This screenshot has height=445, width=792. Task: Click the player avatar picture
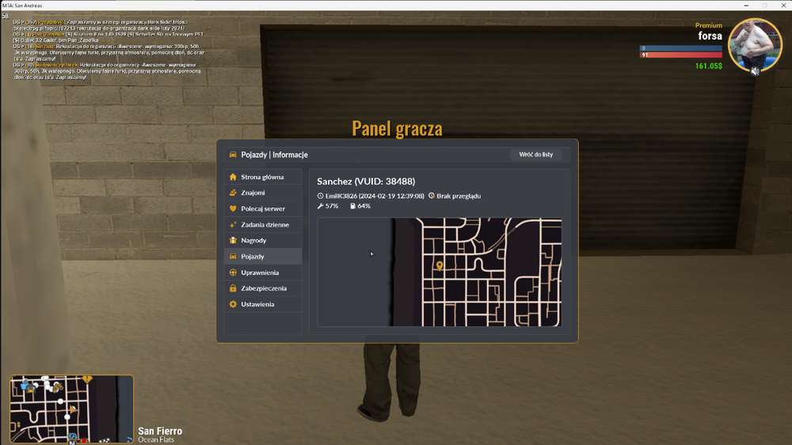click(x=755, y=45)
